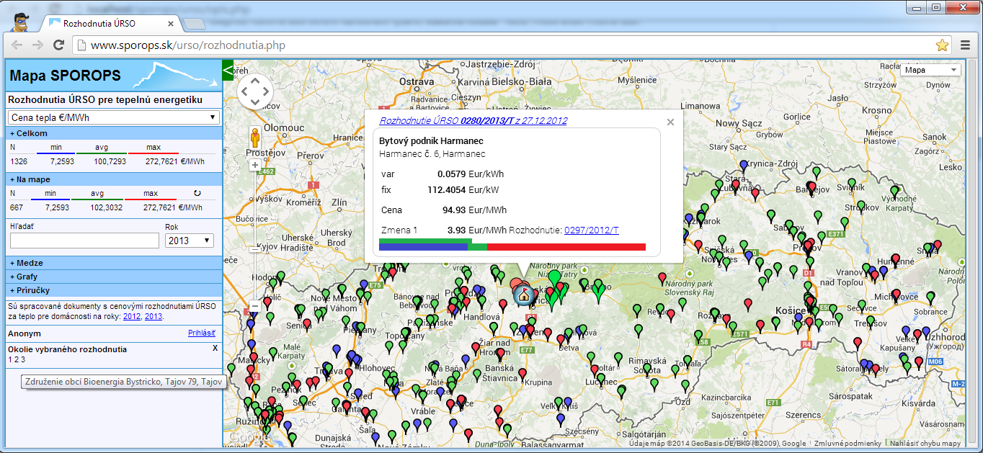Viewport: 983px width, 453px height.
Task: Open the Mapa map type dropdown
Action: coord(930,70)
